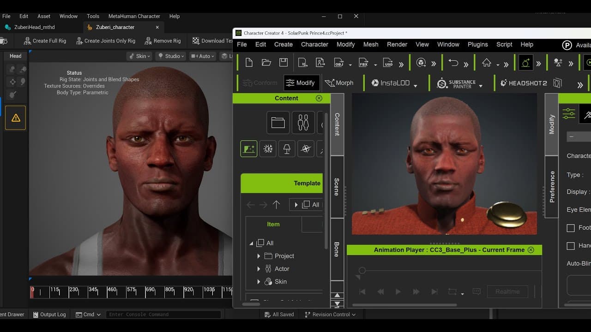Switch to the Scene side tab

click(x=337, y=187)
